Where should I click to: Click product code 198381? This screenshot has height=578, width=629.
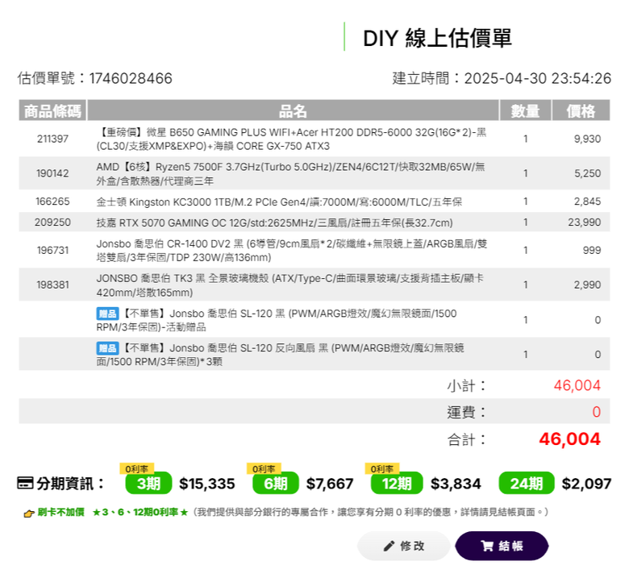52,285
